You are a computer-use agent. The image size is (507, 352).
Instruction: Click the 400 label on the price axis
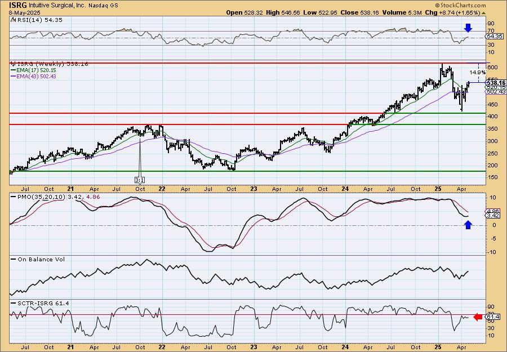pyautogui.click(x=492, y=117)
